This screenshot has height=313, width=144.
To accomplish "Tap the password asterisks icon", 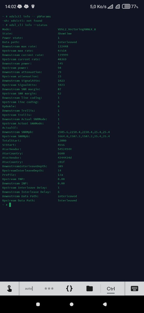I will point(49,288).
